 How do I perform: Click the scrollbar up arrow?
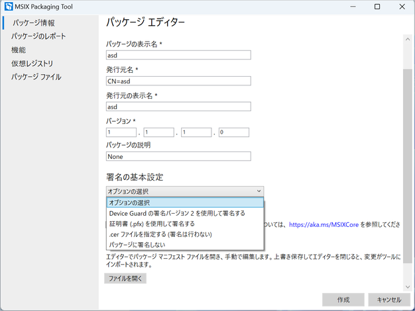coord(408,39)
